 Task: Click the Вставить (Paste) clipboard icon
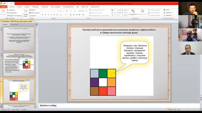coord(3,11)
